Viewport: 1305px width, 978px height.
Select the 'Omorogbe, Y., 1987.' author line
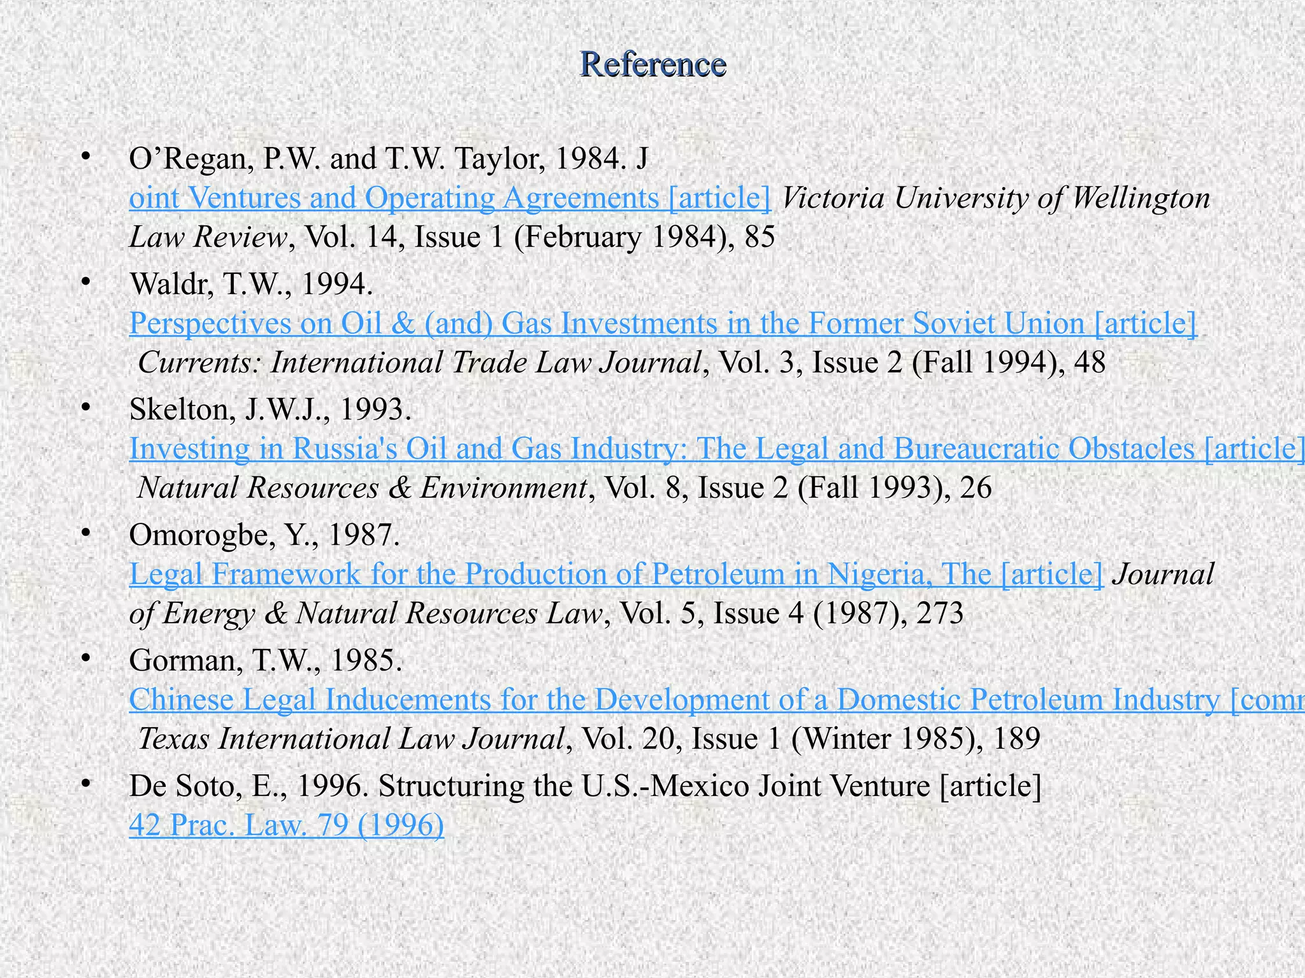click(x=264, y=534)
